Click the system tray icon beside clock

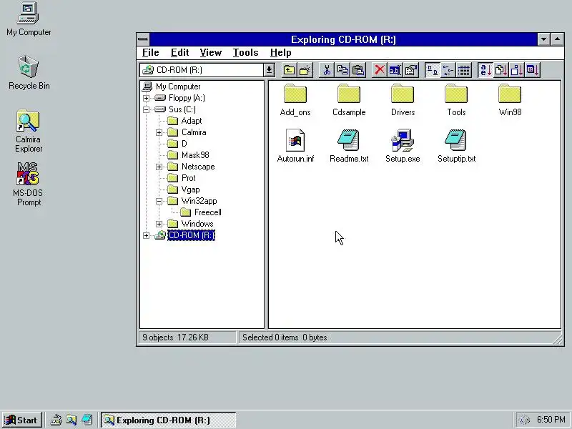[x=524, y=420]
